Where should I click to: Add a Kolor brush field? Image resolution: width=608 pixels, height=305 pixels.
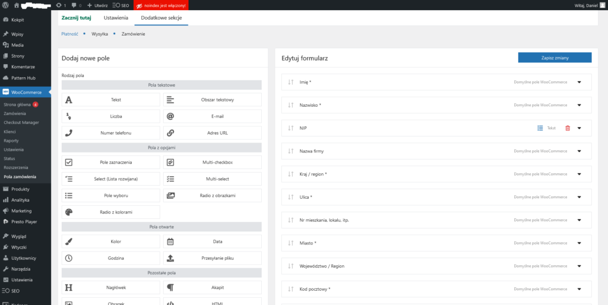110,242
